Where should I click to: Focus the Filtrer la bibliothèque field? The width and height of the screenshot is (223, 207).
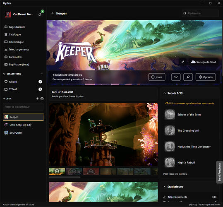coord(23,107)
